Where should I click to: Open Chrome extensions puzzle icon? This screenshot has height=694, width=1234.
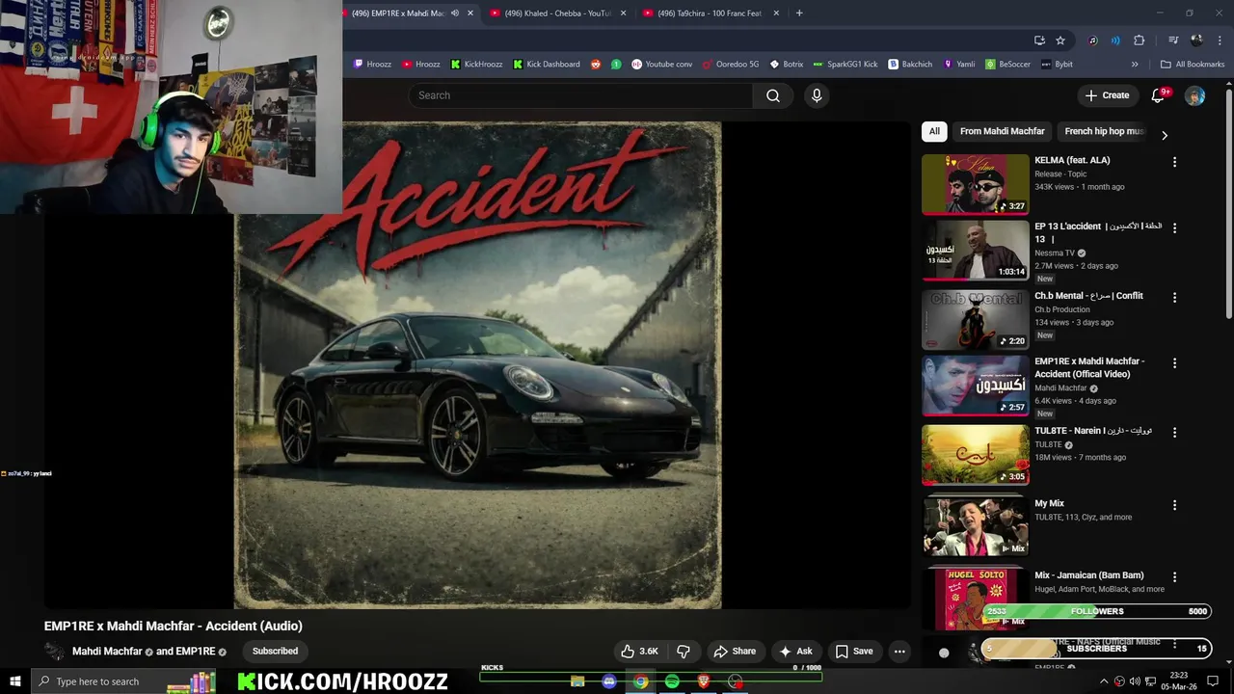pos(1139,40)
